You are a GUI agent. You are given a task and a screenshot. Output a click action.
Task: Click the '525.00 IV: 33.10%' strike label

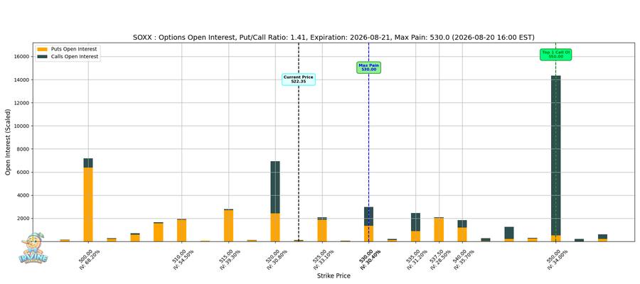[x=323, y=260]
